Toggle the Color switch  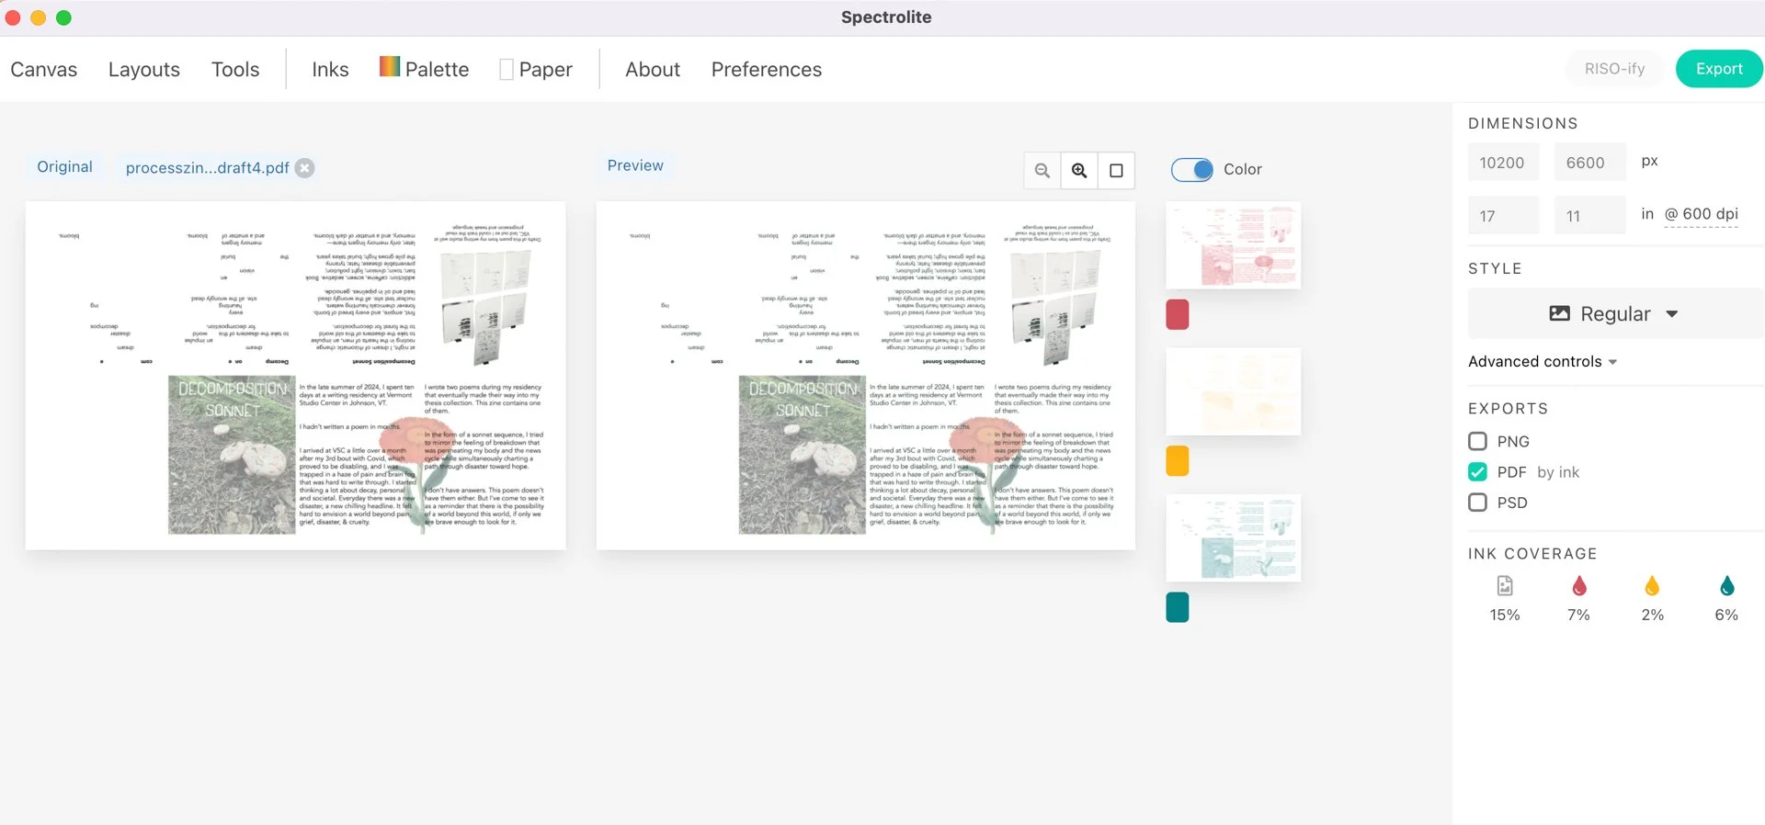tap(1192, 170)
